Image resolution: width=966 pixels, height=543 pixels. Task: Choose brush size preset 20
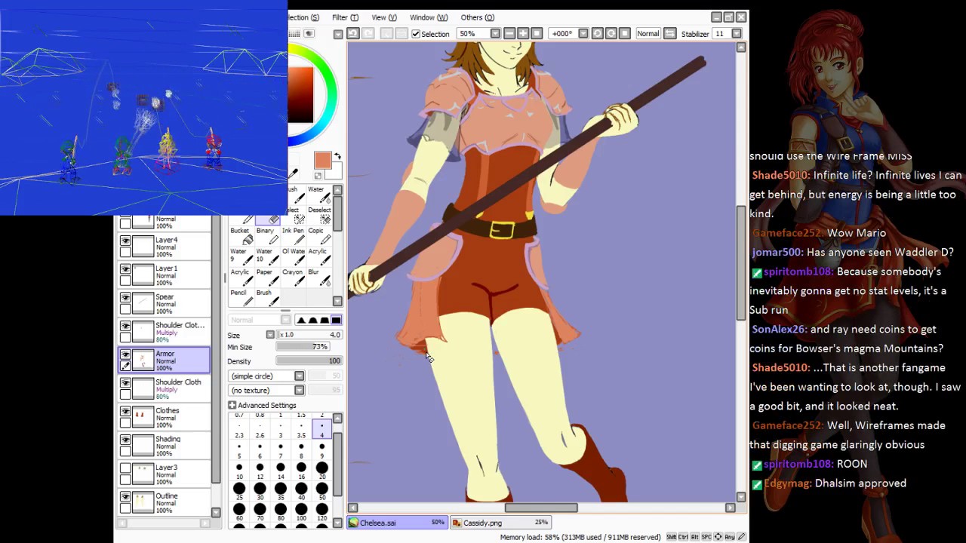point(321,471)
